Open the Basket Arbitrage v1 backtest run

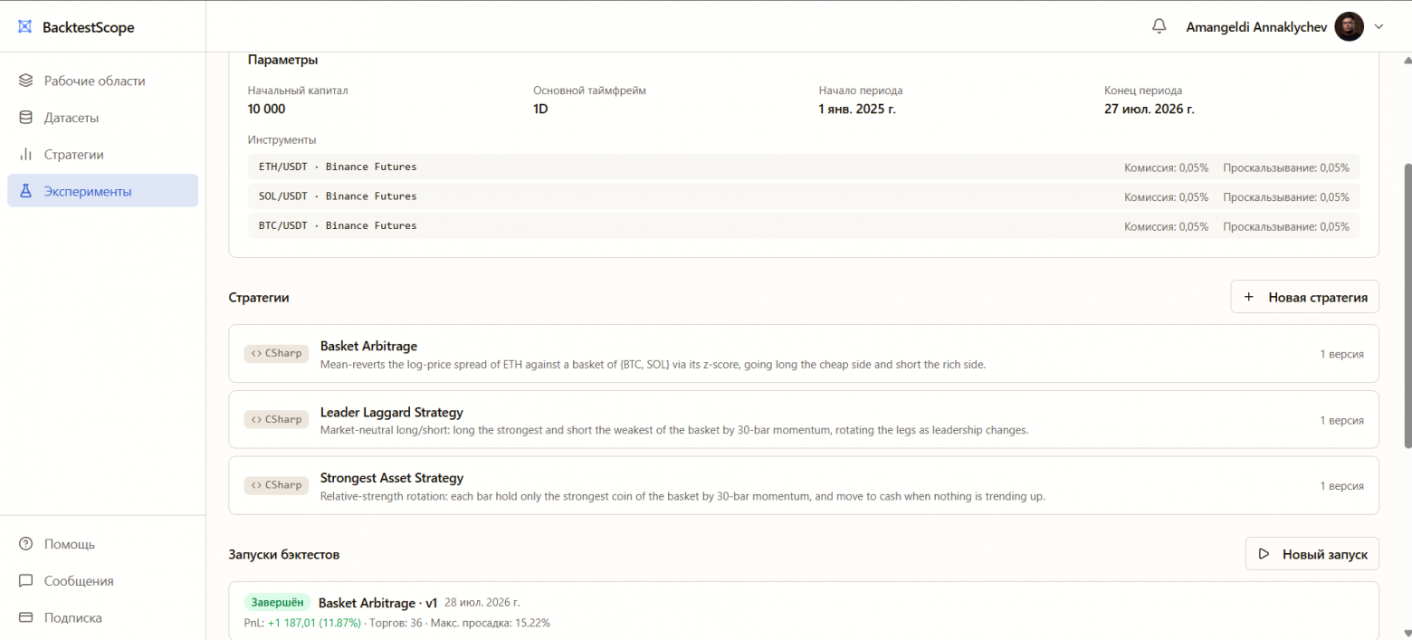point(804,611)
